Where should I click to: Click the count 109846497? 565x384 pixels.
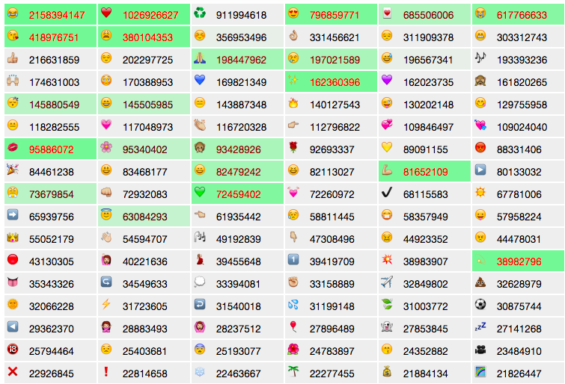coord(428,127)
